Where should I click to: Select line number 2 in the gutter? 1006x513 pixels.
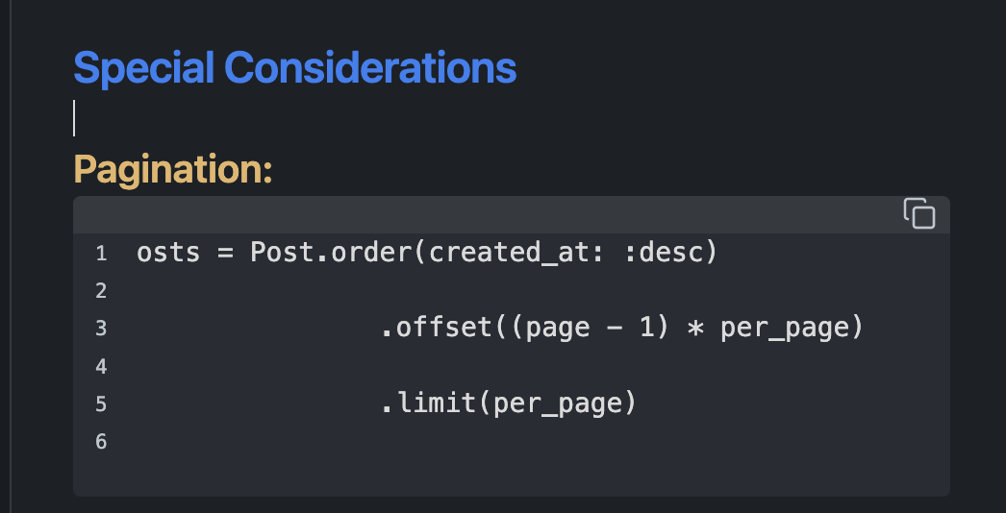tap(101, 291)
